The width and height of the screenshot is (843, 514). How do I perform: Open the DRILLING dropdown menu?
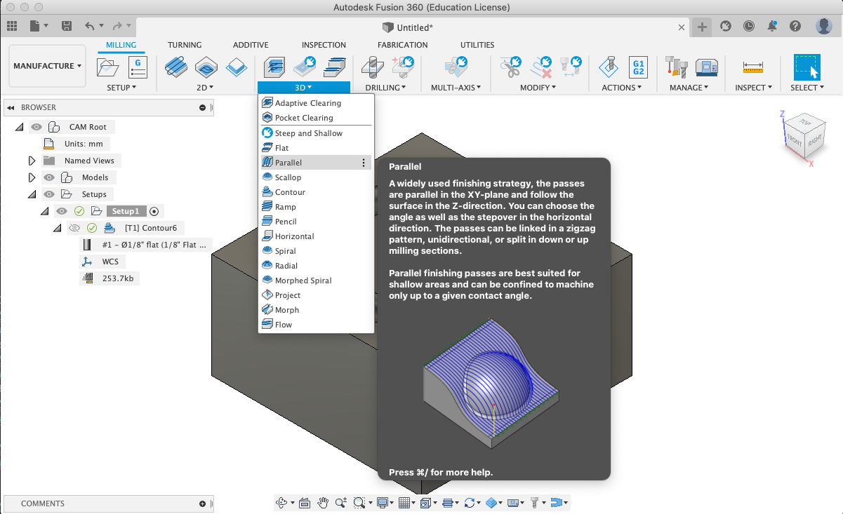[x=385, y=88]
